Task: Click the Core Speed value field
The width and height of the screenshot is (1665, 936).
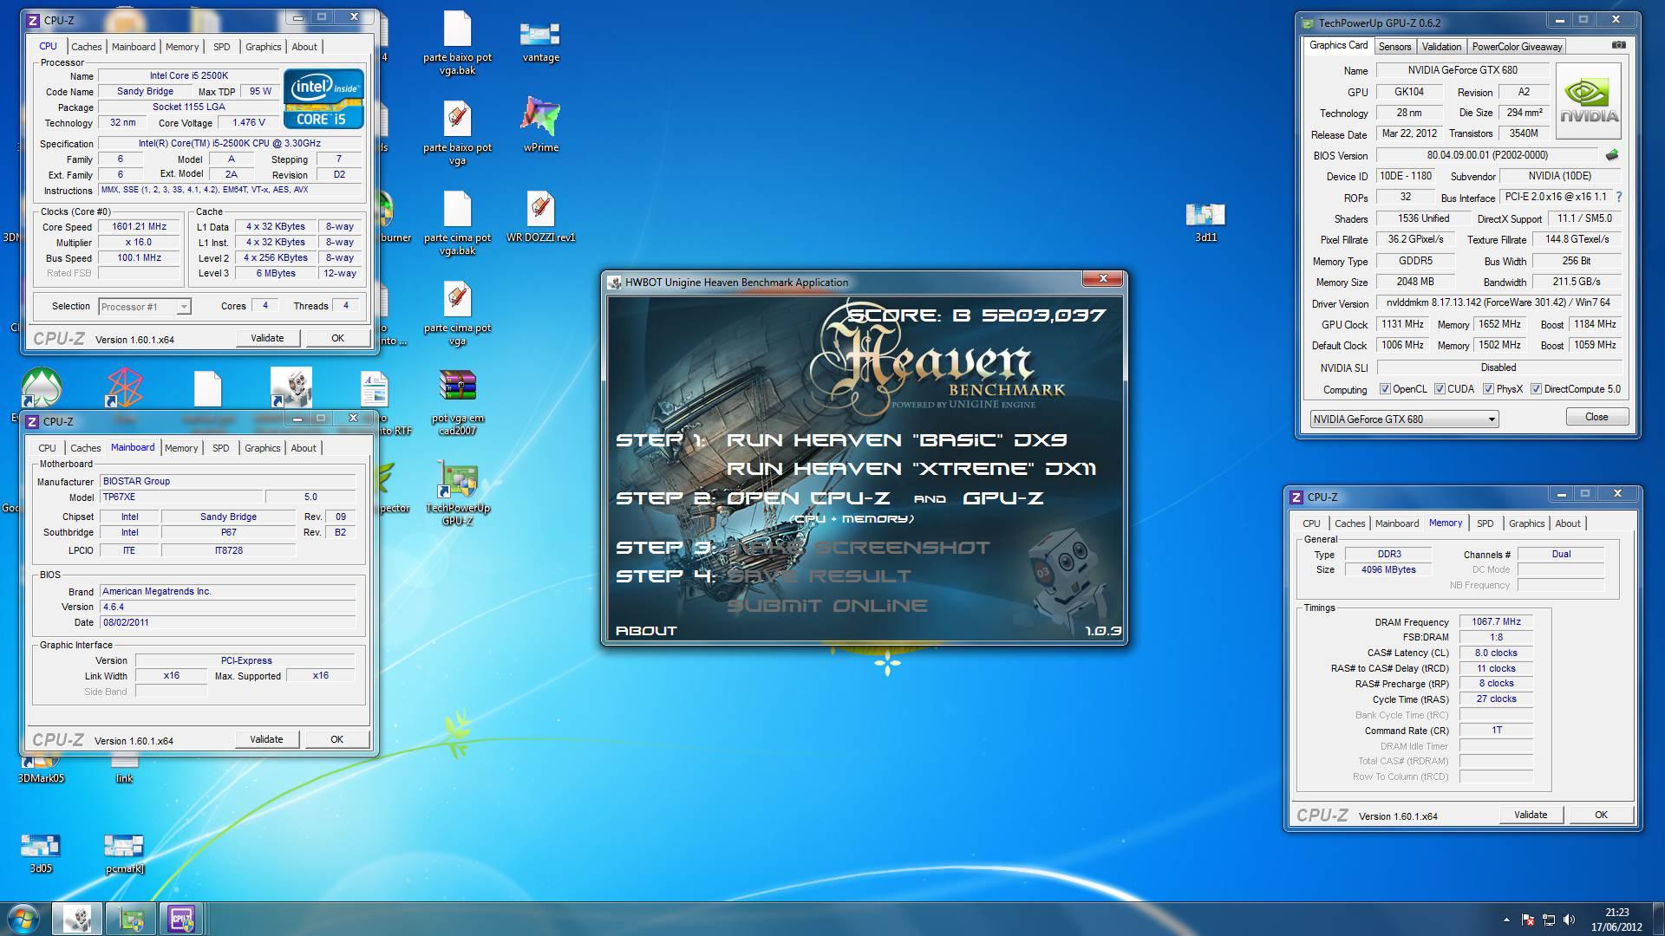Action: [x=140, y=226]
